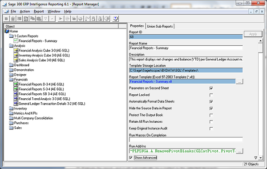This screenshot has height=169, width=267.
Task: Click Financial Trend Analysis 3-3 report icon
Action: point(16,99)
